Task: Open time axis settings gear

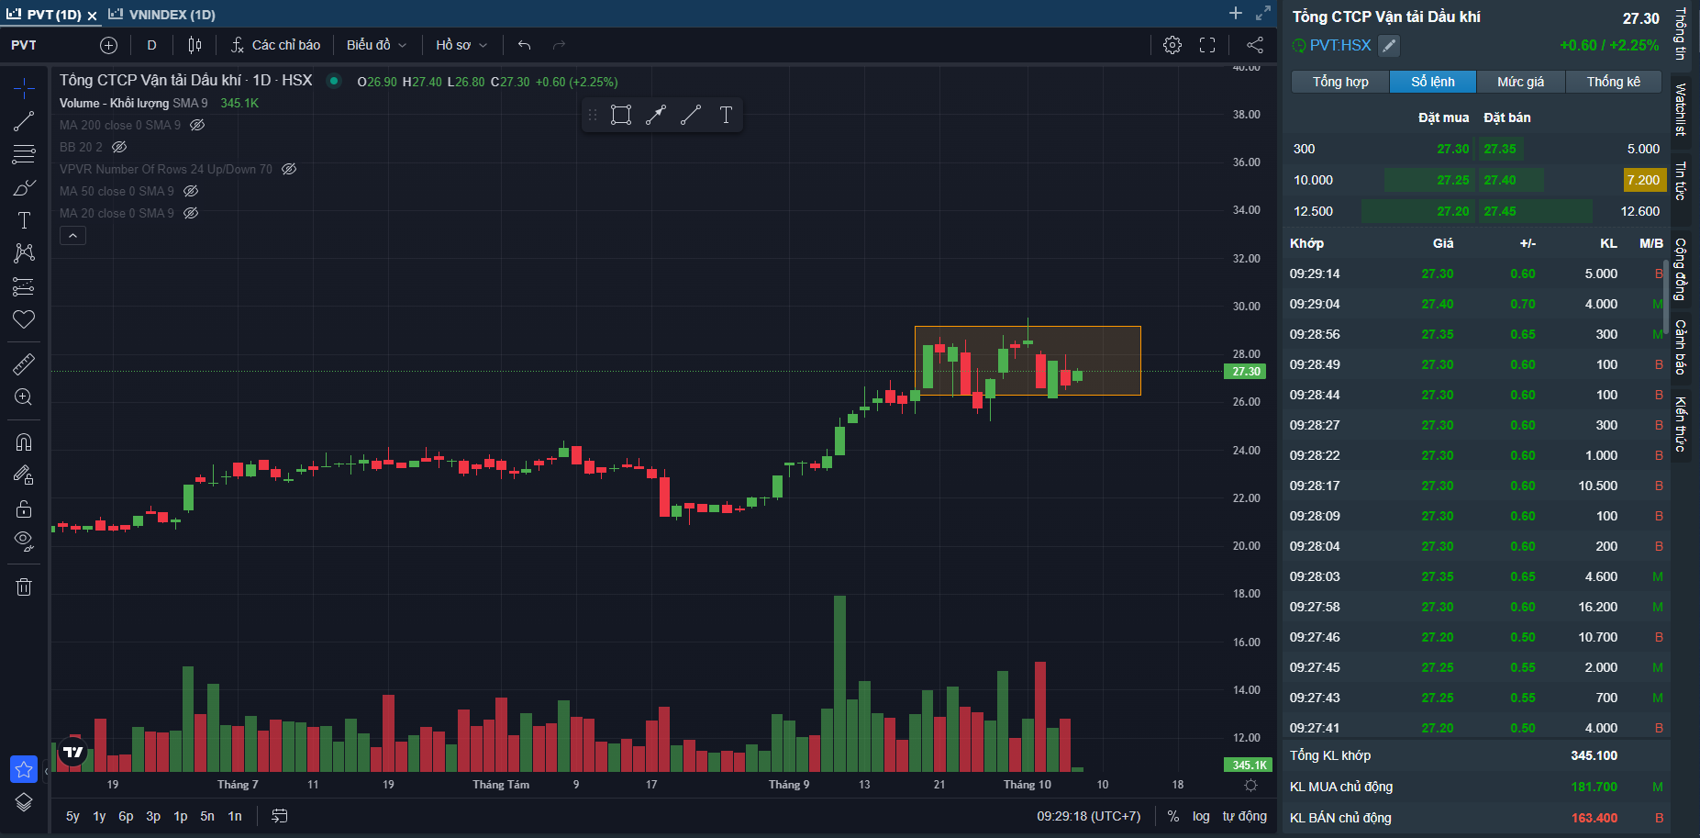Action: 1250,785
